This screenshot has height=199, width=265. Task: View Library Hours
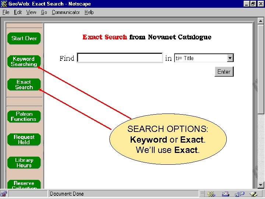[x=24, y=163]
